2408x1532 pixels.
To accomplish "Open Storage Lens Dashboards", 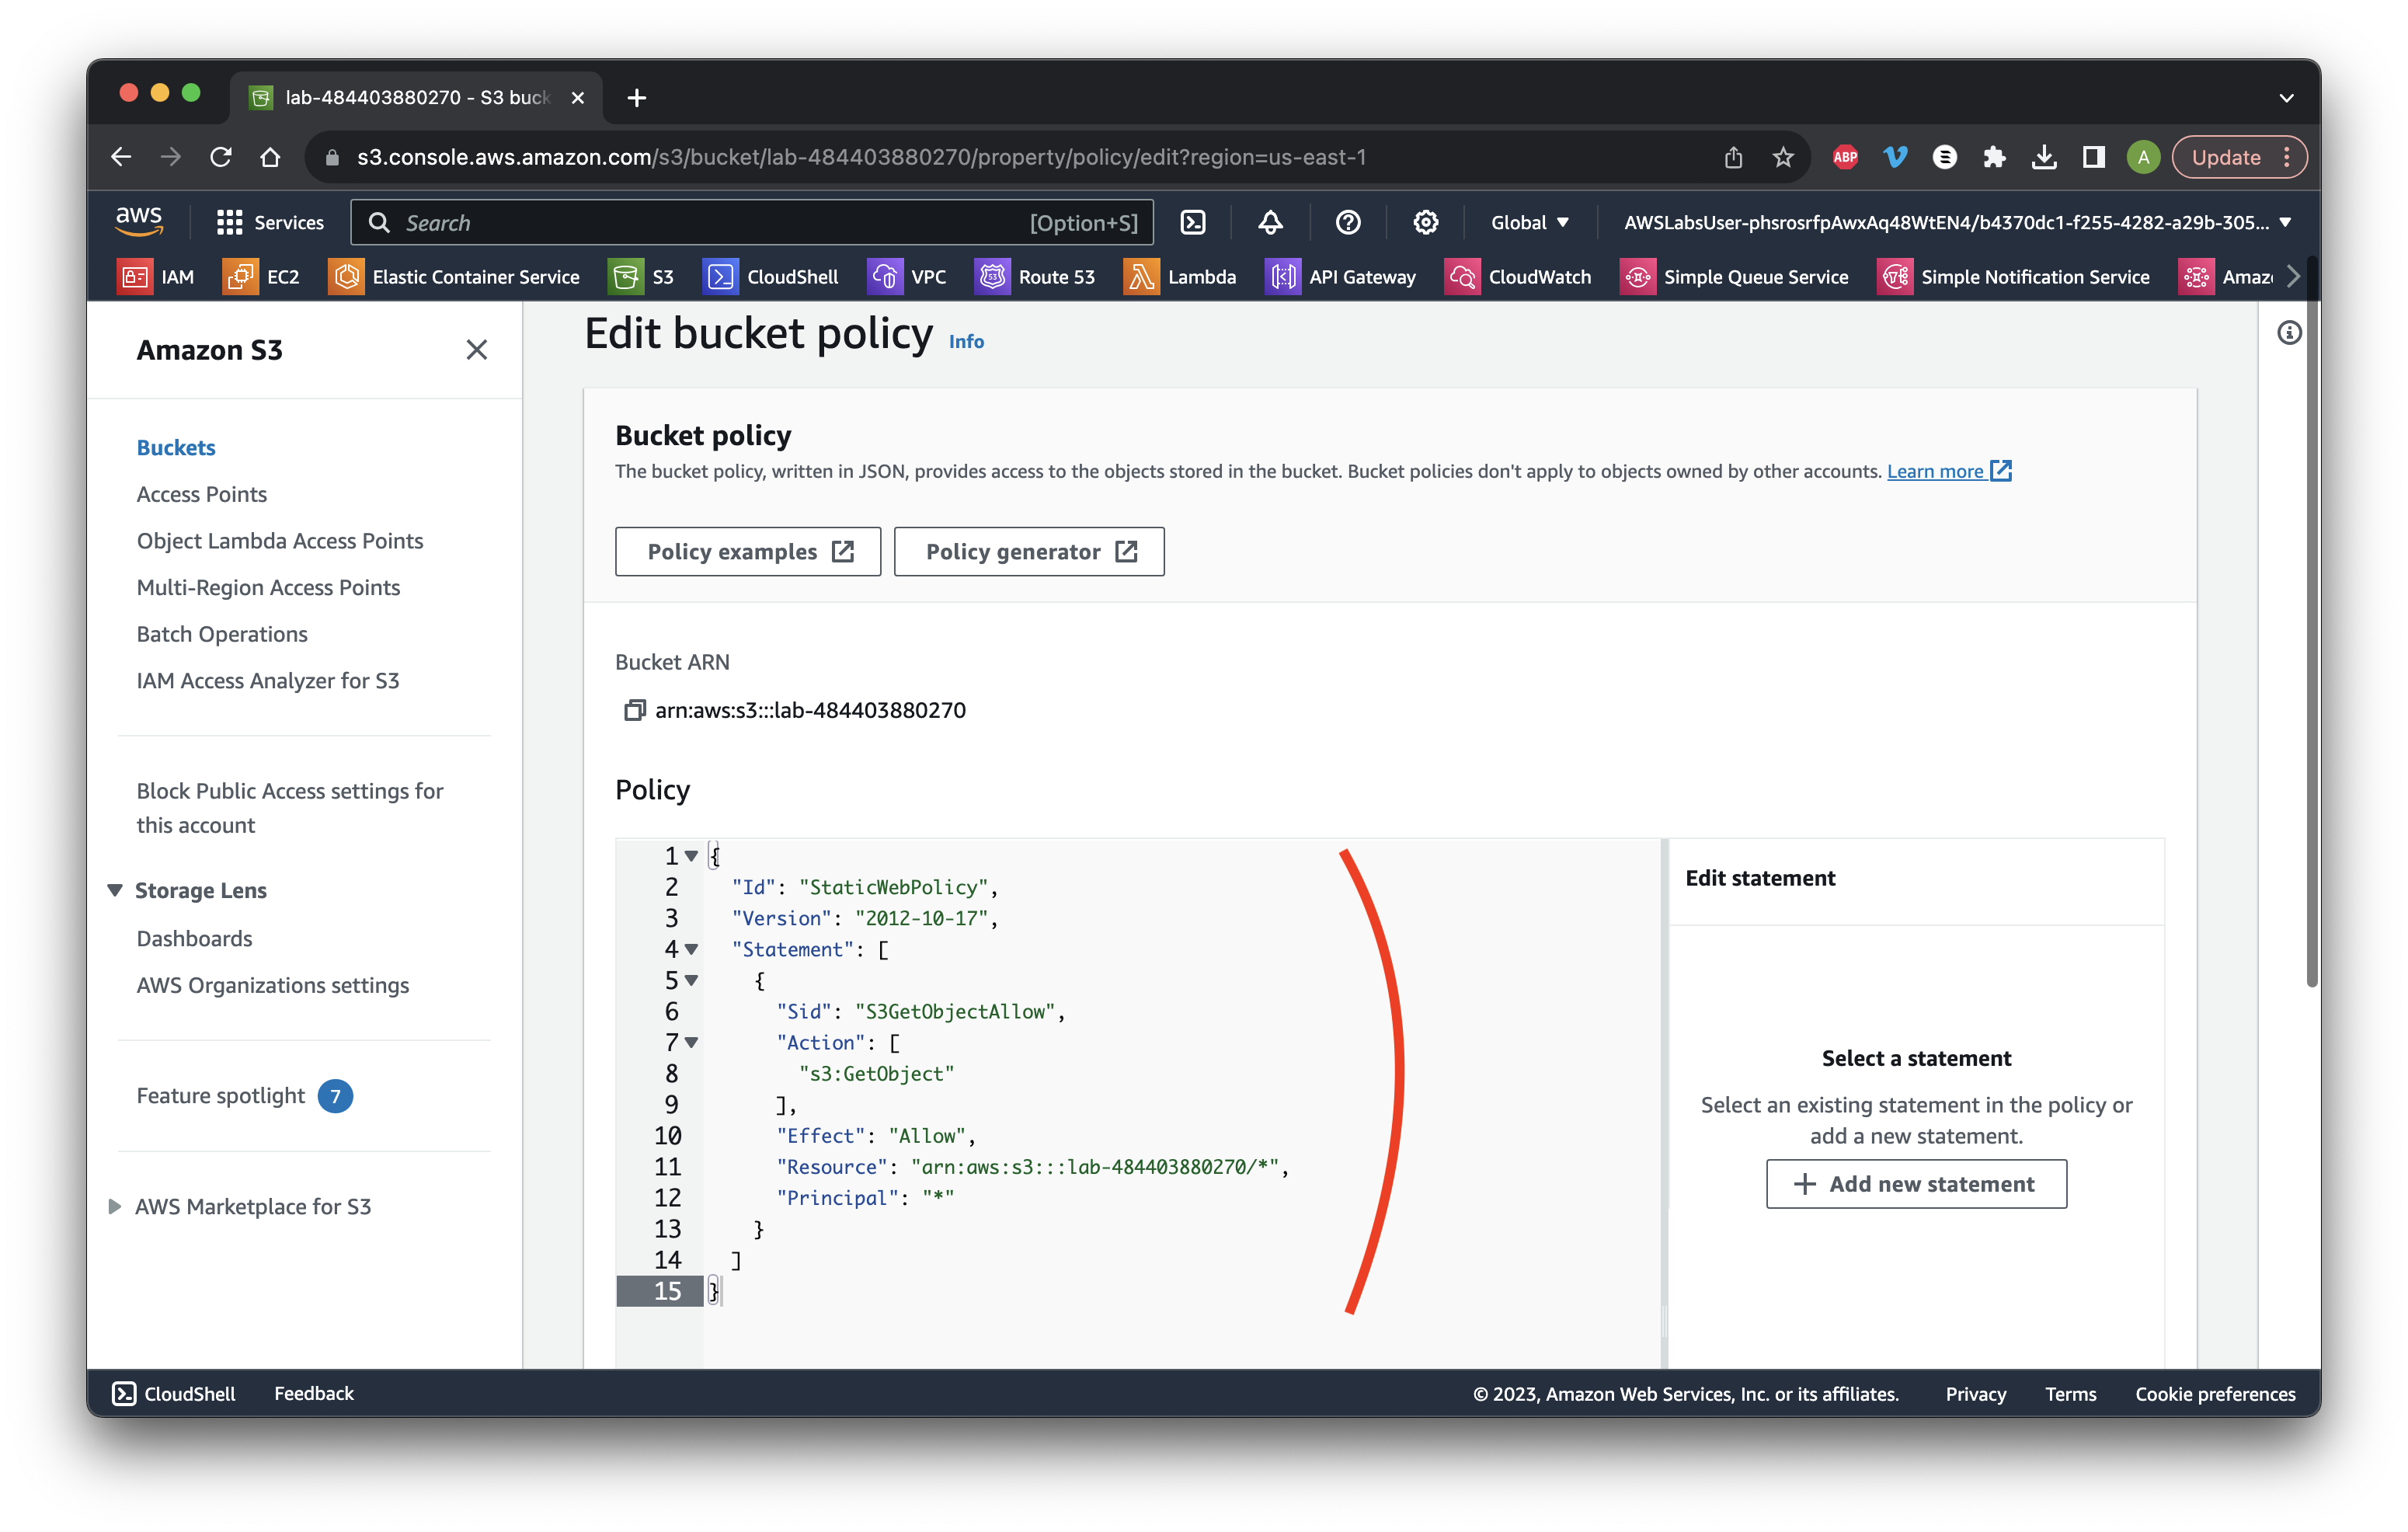I will 195,938.
